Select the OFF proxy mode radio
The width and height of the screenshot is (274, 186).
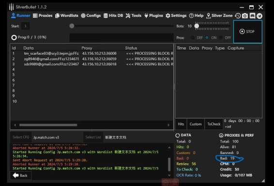coord(221,38)
